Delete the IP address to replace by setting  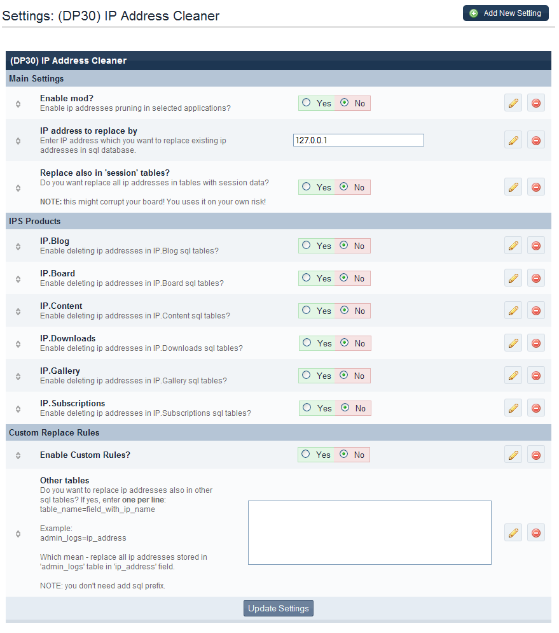pos(536,140)
